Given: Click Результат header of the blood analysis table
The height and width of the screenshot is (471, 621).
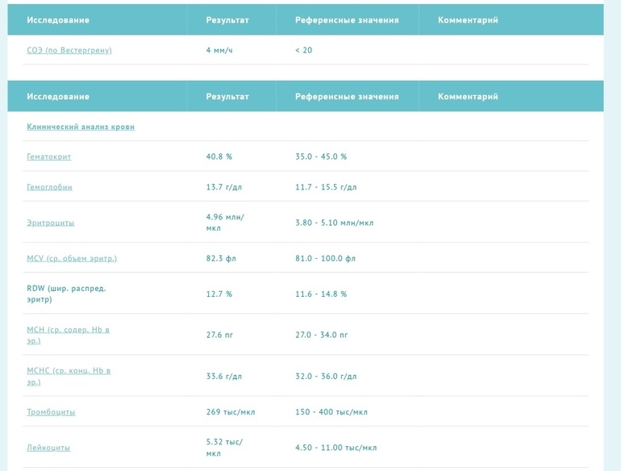Looking at the screenshot, I should click(227, 97).
